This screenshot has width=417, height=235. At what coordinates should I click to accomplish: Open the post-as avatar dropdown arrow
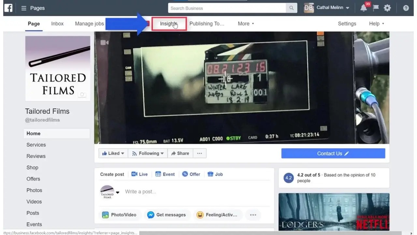(x=118, y=192)
